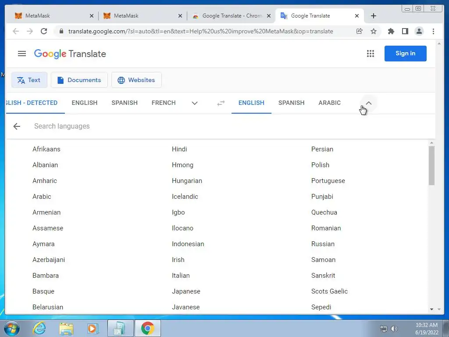Navigate forward in Chrome
The height and width of the screenshot is (337, 449).
(30, 31)
